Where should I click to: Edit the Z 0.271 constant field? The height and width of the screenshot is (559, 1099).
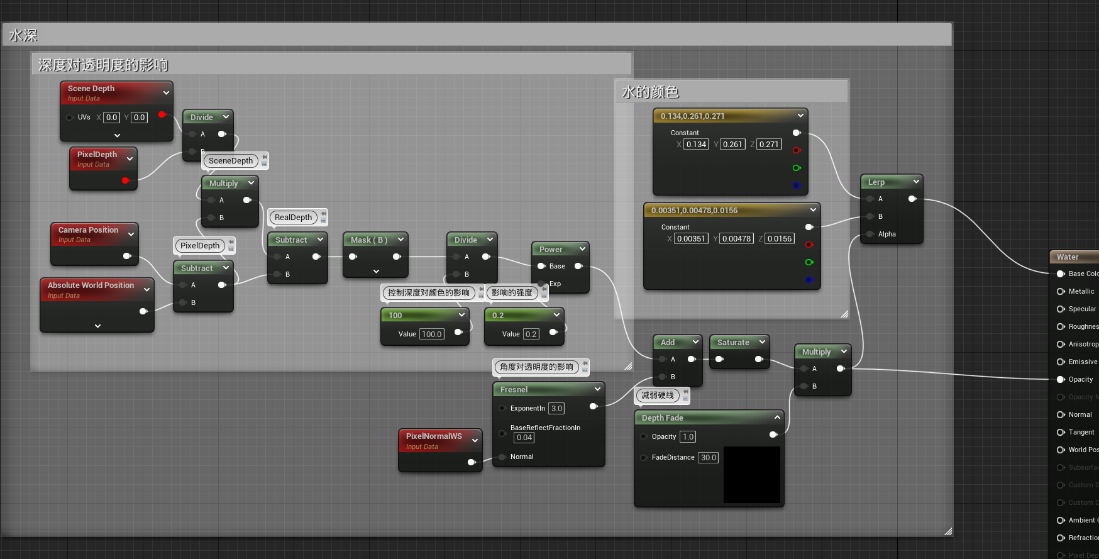click(769, 144)
